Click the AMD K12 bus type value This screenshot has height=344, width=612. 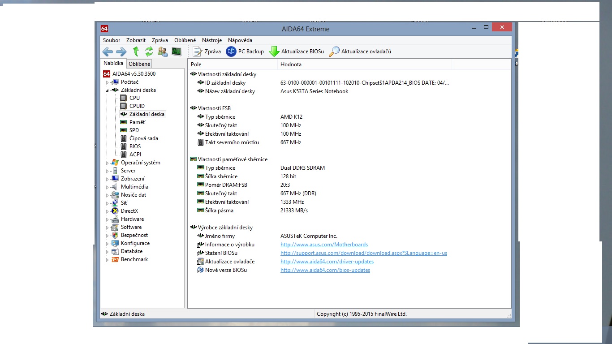click(x=291, y=117)
